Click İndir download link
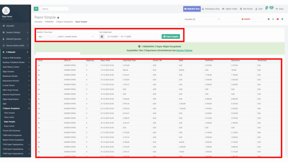 [x=259, y=9]
